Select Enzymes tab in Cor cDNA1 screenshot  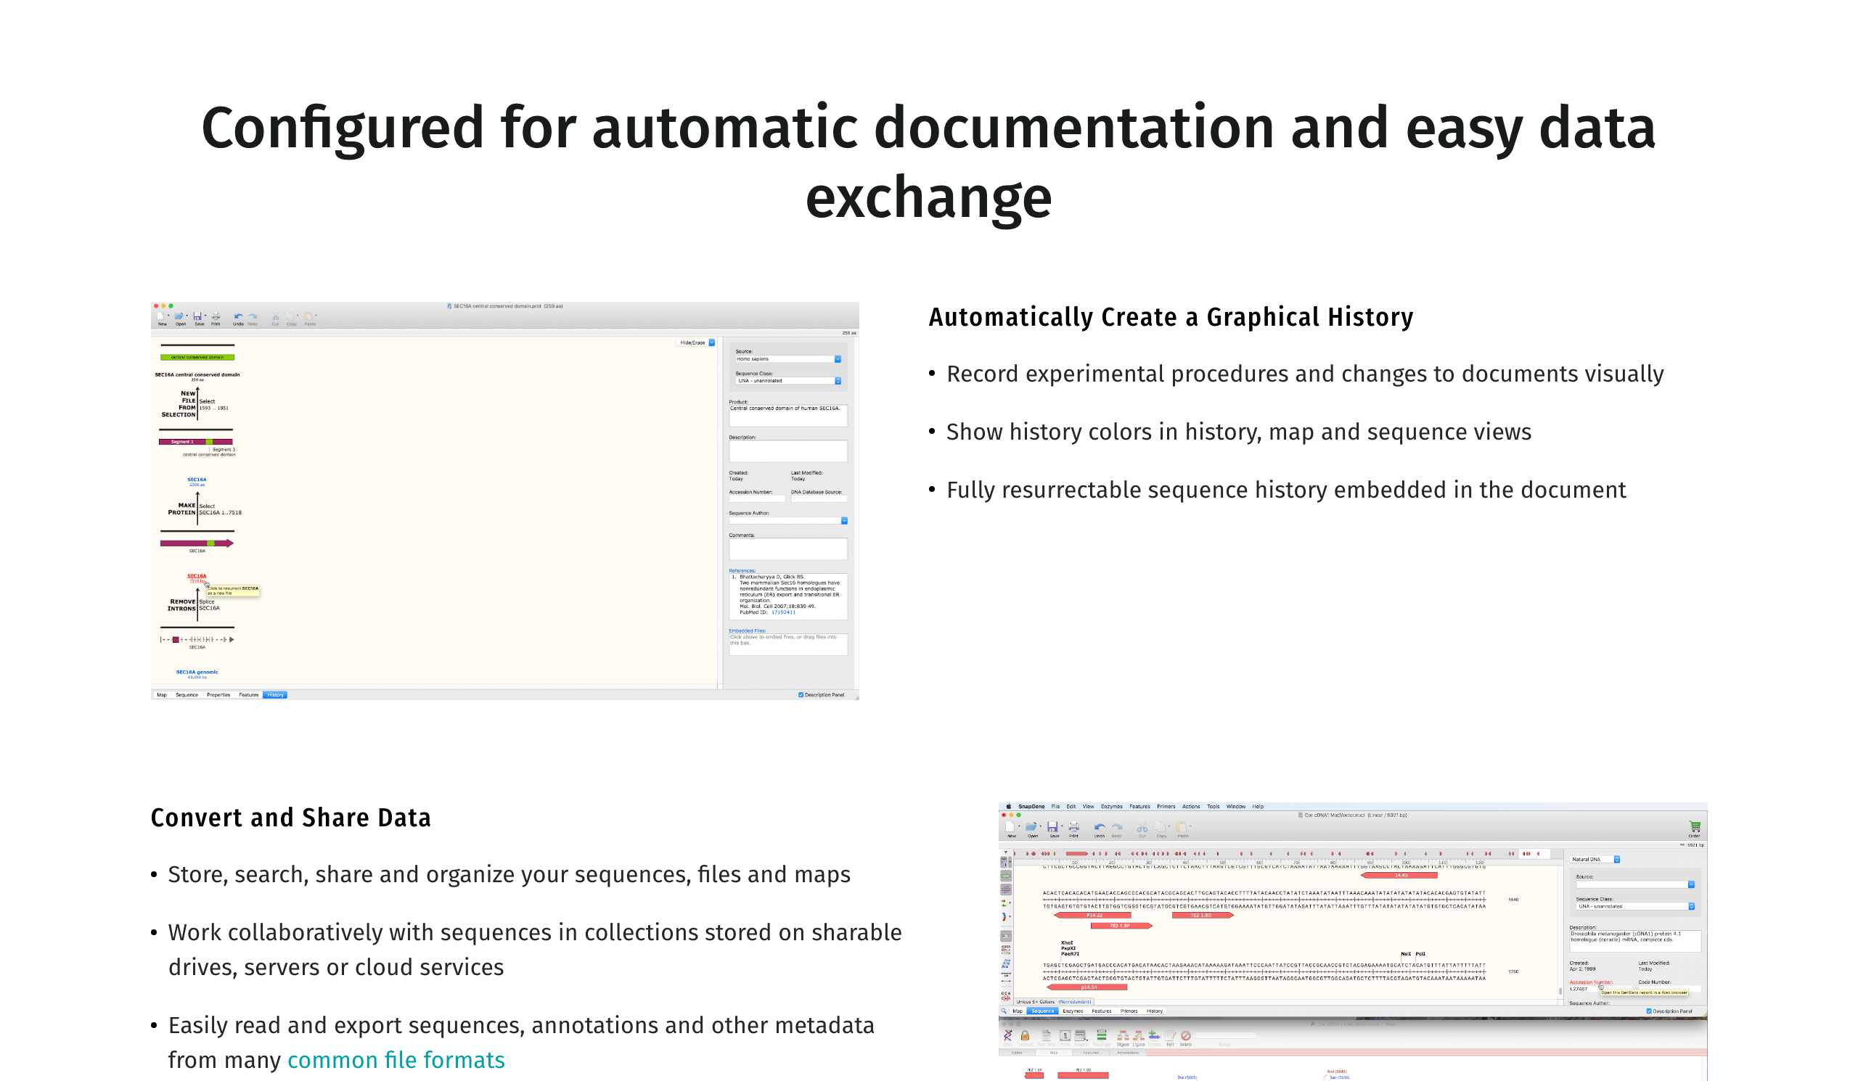point(1073,1011)
